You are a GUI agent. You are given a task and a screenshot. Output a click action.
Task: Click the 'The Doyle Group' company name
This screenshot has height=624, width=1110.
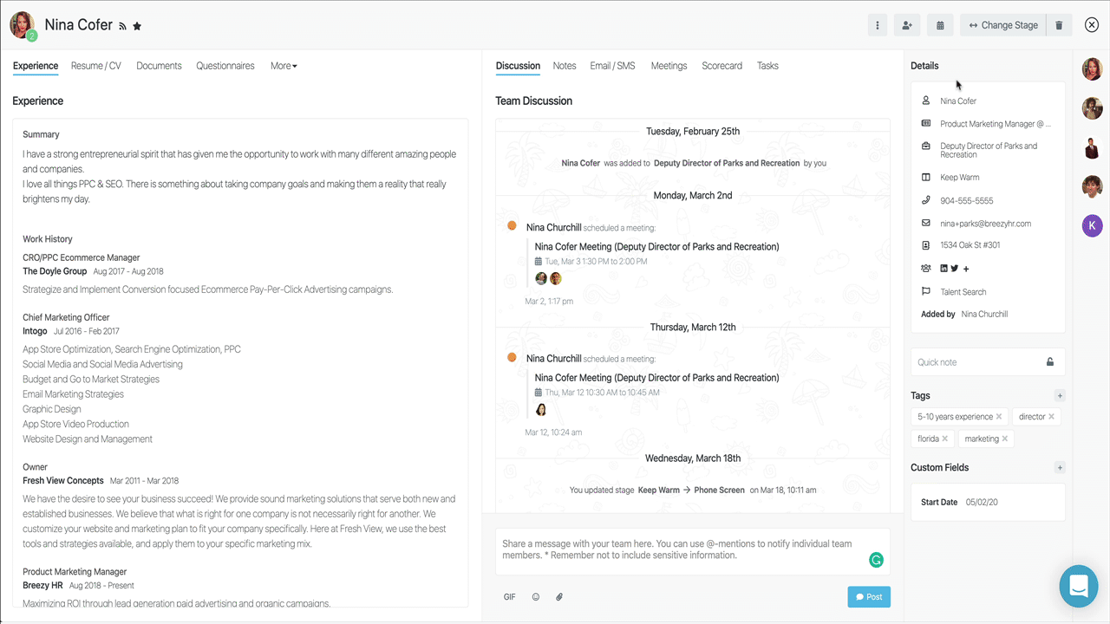pos(55,271)
